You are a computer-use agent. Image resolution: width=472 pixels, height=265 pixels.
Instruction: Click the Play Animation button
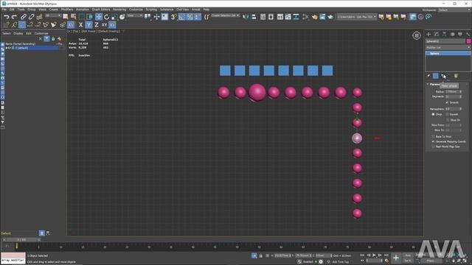374,255
